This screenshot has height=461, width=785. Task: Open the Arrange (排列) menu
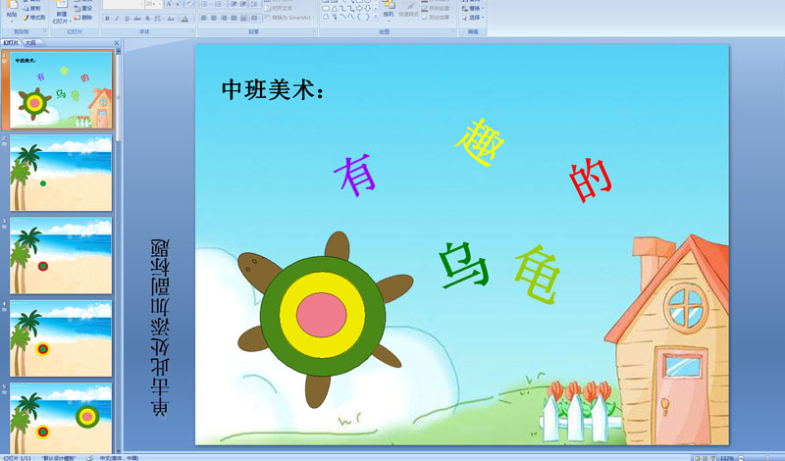click(389, 11)
